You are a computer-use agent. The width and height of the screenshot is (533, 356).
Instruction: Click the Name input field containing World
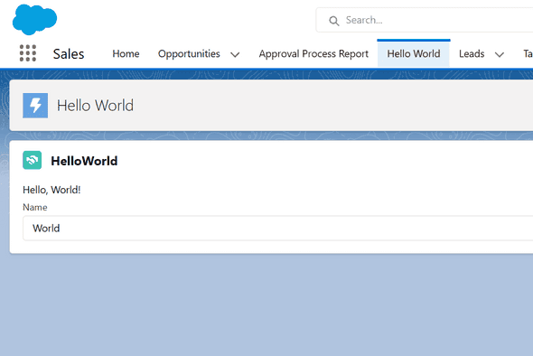tap(277, 229)
